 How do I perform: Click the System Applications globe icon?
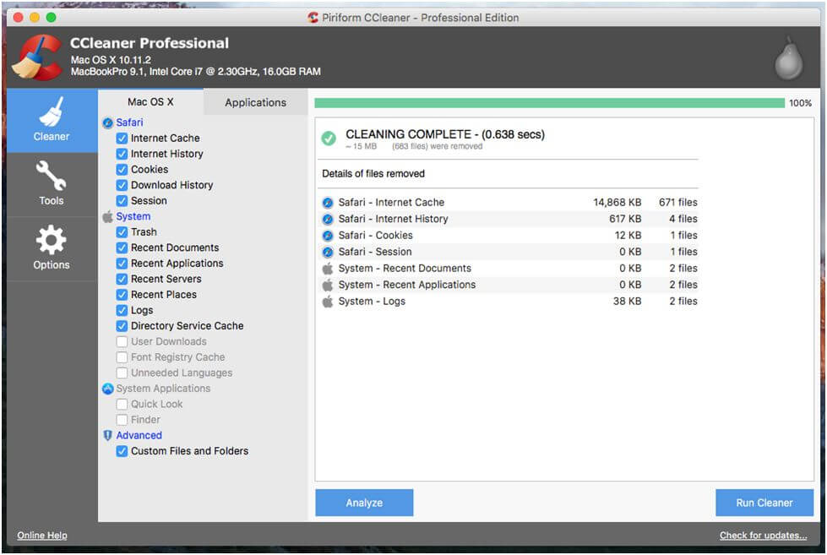[x=107, y=388]
